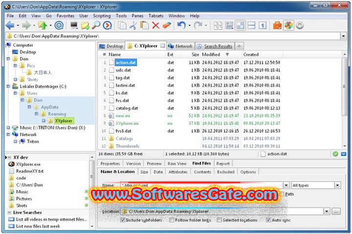The height and width of the screenshot is (234, 352).
Task: Sort by the Modified column header
Action: pyautogui.click(x=211, y=55)
